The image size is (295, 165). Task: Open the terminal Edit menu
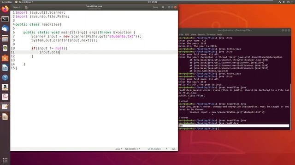187,35
